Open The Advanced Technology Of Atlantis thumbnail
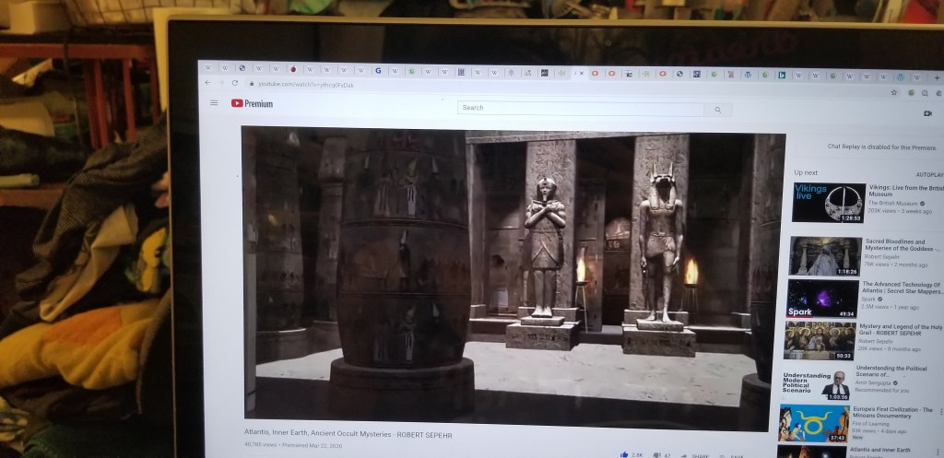 [822, 298]
